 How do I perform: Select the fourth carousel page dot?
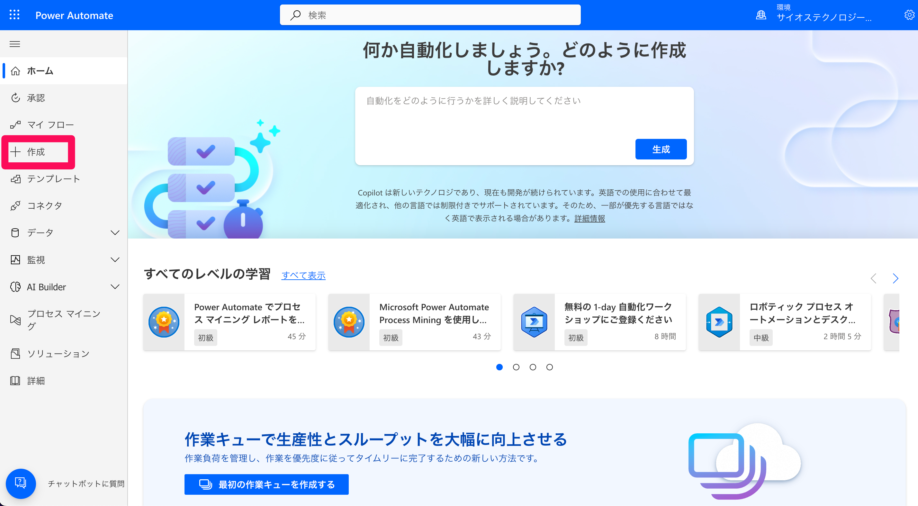pyautogui.click(x=550, y=367)
